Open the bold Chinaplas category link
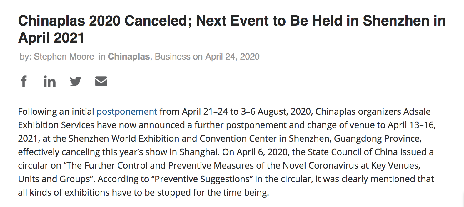Image resolution: width=464 pixels, height=207 pixels. pyautogui.click(x=129, y=57)
